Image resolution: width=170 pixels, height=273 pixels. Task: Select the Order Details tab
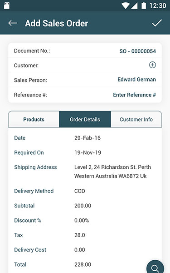tap(85, 119)
